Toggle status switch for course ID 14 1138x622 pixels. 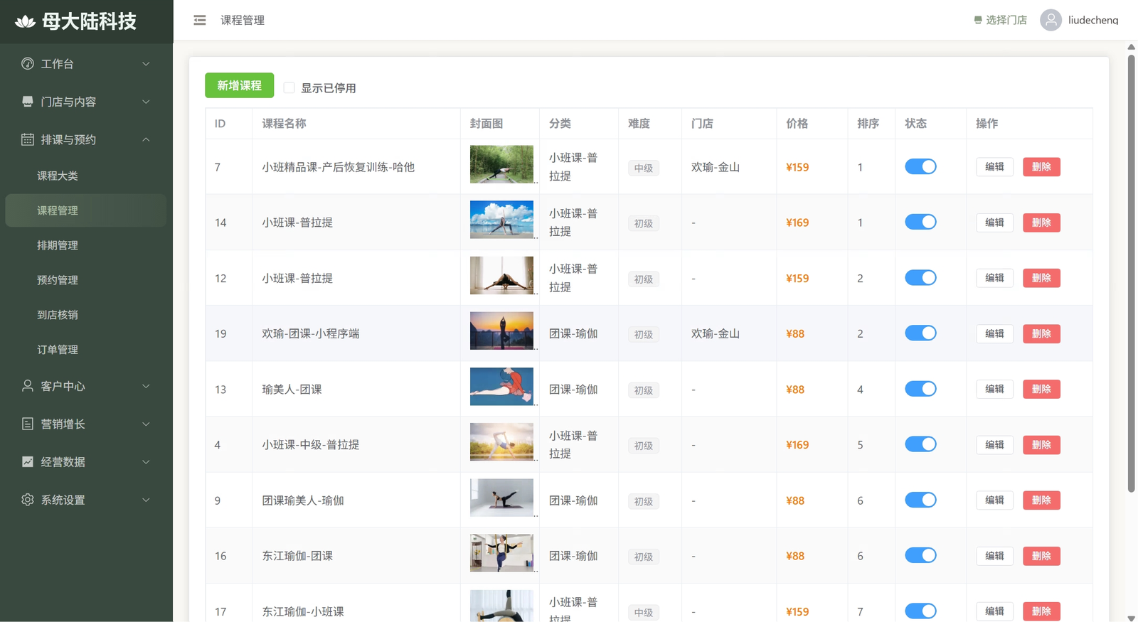click(920, 222)
